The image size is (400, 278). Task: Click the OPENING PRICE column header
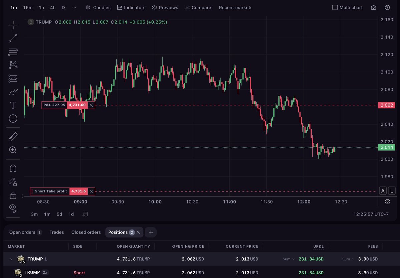pos(188,246)
